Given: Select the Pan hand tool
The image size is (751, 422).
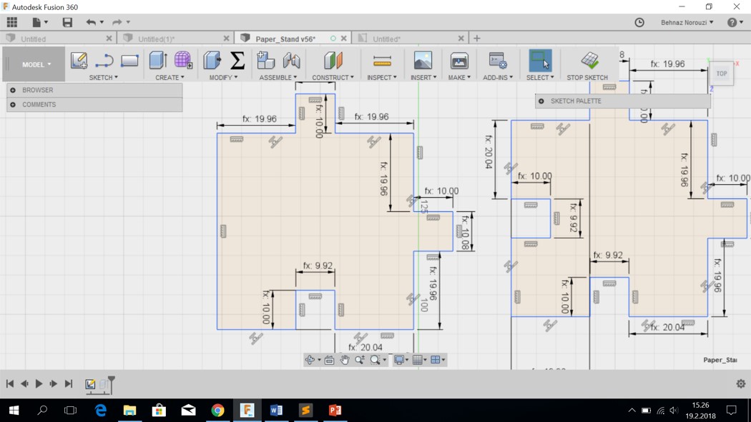Looking at the screenshot, I should tap(344, 360).
